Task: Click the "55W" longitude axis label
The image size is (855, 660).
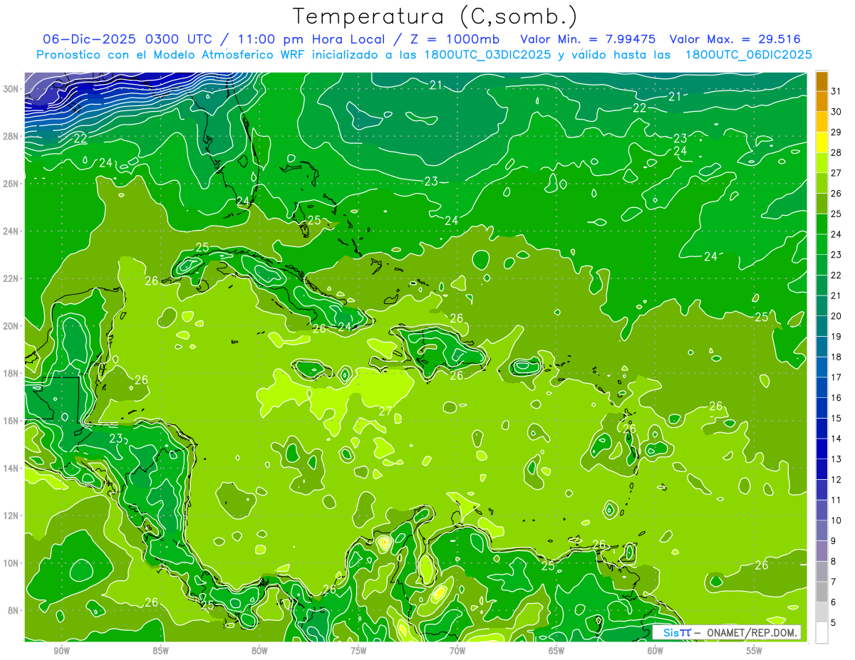Action: (755, 651)
